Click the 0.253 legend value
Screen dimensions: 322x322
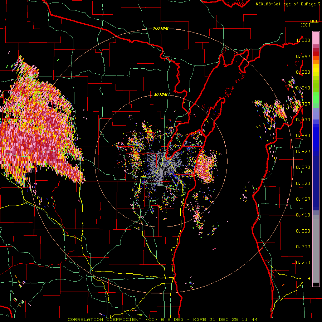click(303, 263)
